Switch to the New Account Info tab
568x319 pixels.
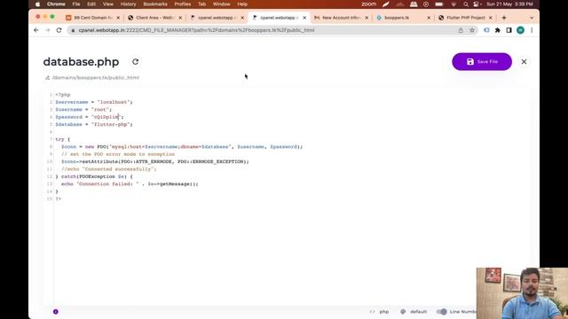coord(342,18)
